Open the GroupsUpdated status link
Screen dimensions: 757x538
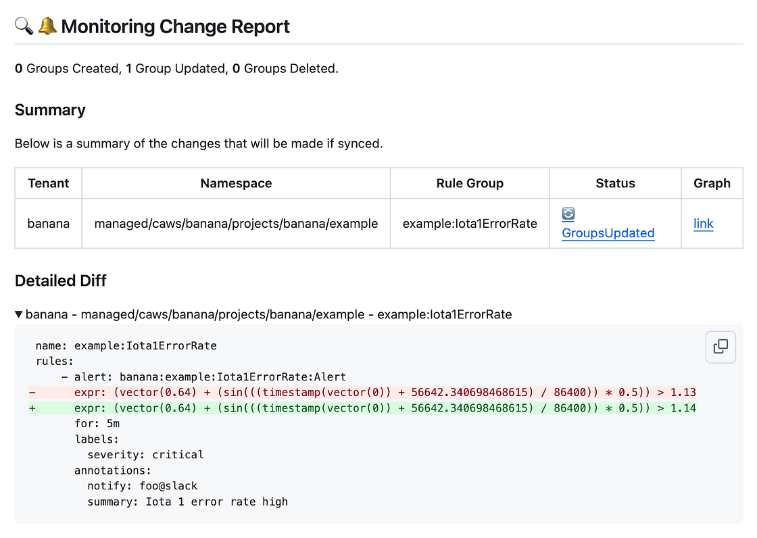pos(608,233)
